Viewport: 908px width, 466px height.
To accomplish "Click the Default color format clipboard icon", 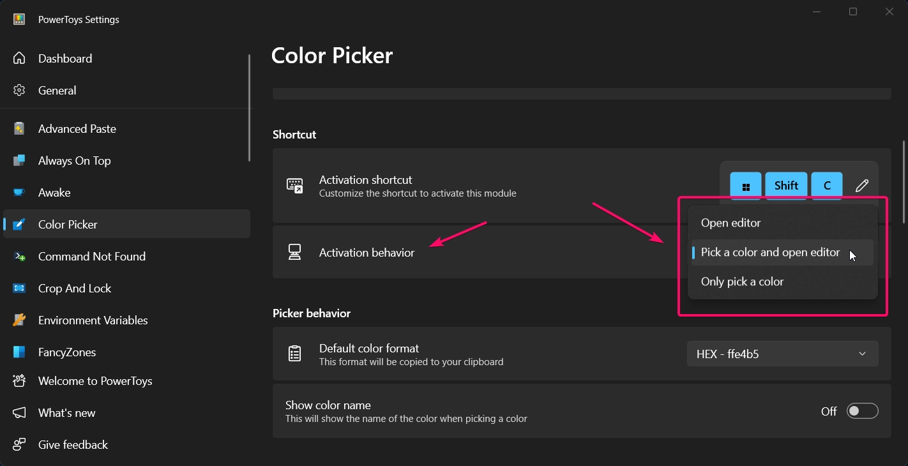I will [x=294, y=354].
